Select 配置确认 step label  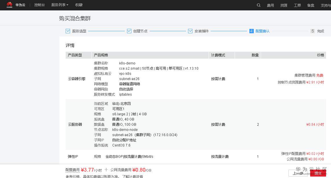263,31
